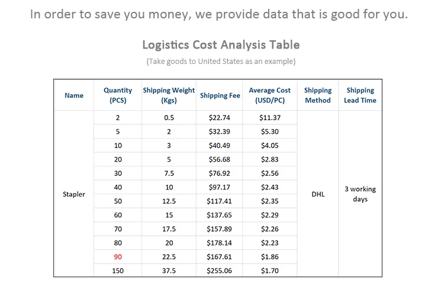Select the Shipping Method column header
Image resolution: width=444 pixels, height=305 pixels.
click(318, 95)
